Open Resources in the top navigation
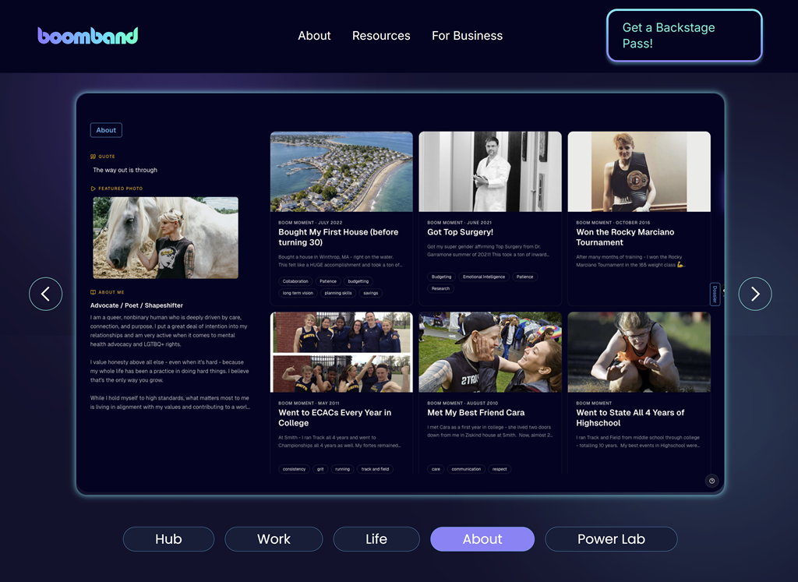The height and width of the screenshot is (582, 798). click(381, 36)
